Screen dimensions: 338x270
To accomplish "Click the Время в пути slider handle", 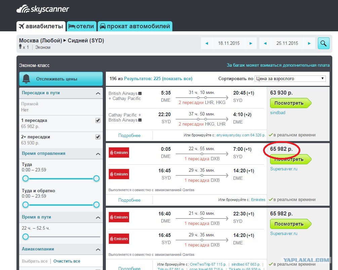I will pos(26,237).
